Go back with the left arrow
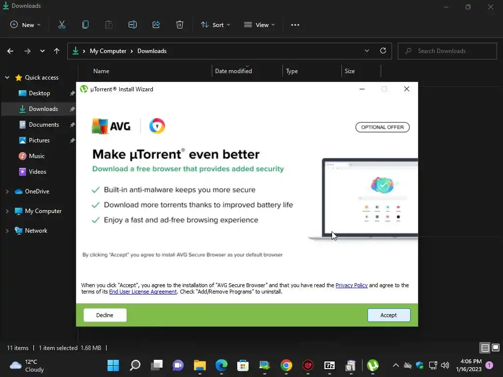The height and width of the screenshot is (377, 503). click(10, 51)
